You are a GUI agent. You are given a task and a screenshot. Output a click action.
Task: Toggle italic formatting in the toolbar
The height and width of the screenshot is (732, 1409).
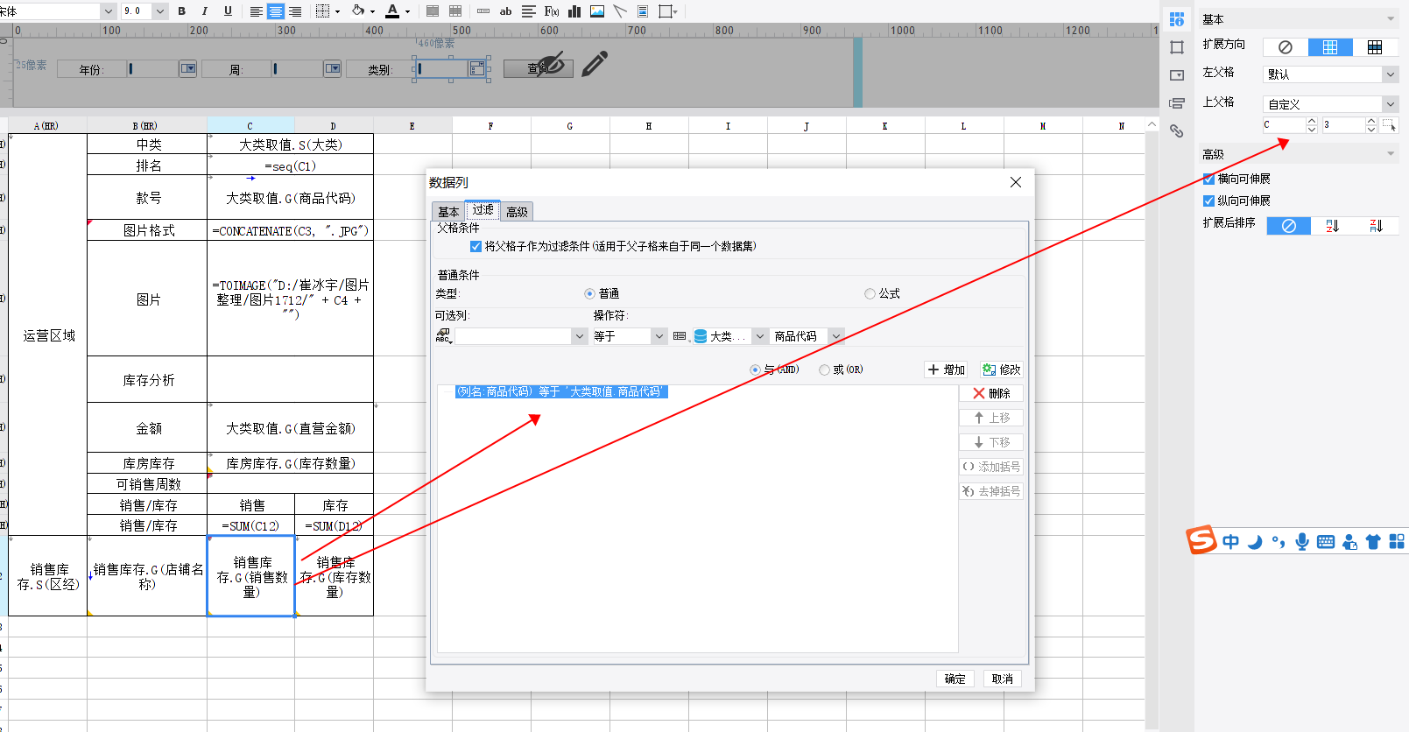point(205,11)
